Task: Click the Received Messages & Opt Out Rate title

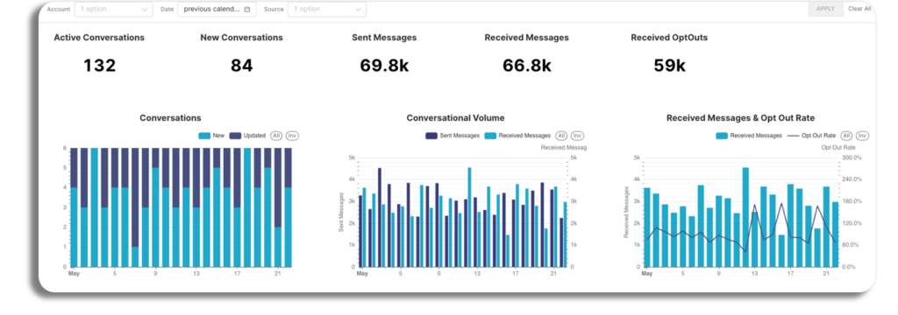Action: [740, 118]
